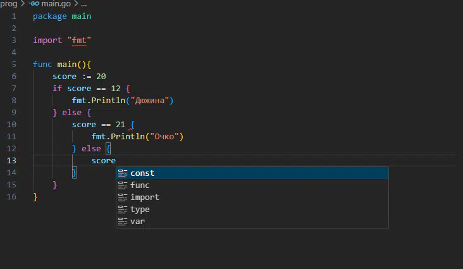Click the highlighted closing brace on line 14

coord(74,173)
